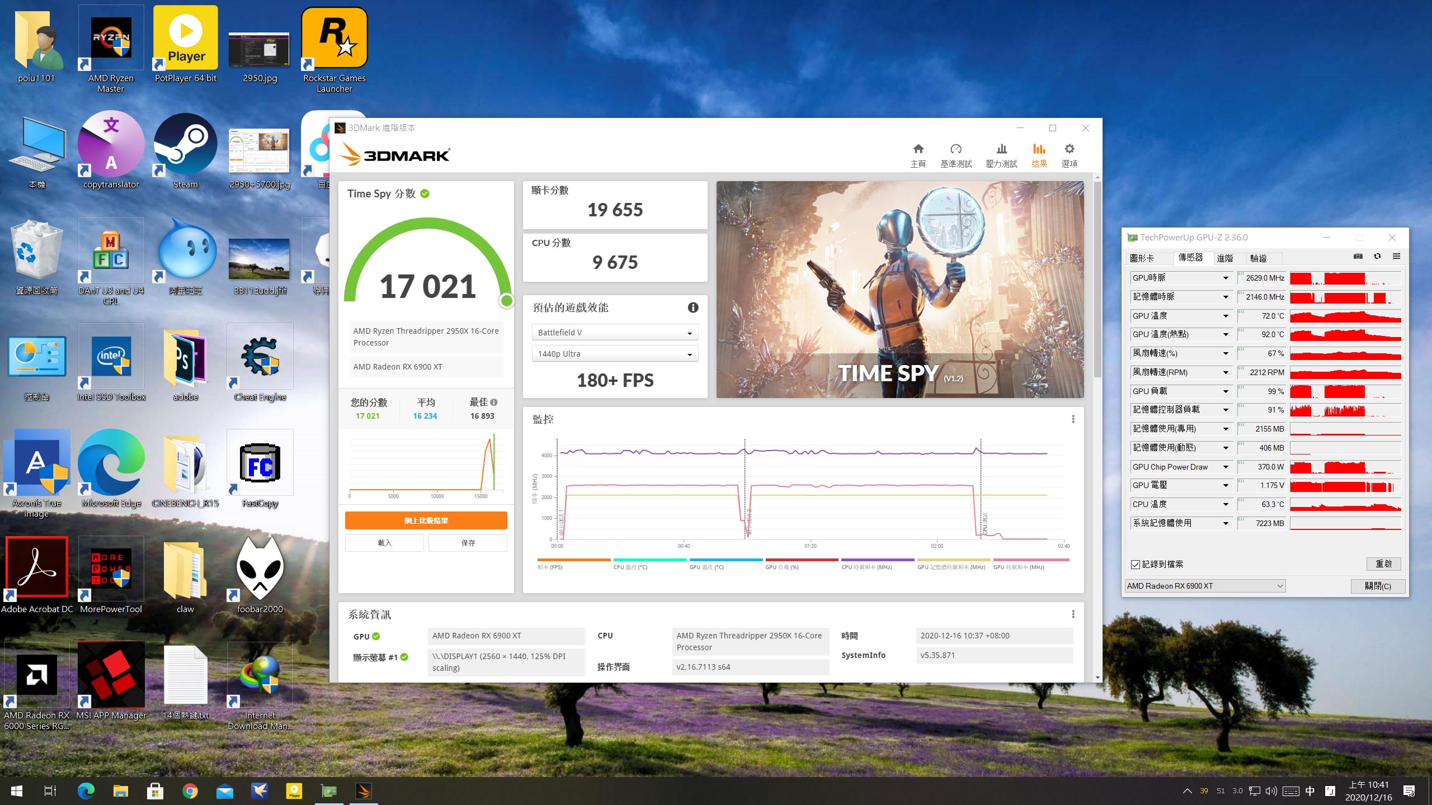Open the monitoring panel three-dot menu
Image resolution: width=1432 pixels, height=805 pixels.
point(1073,419)
